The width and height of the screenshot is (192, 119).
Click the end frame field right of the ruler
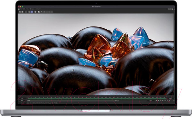[170, 98]
